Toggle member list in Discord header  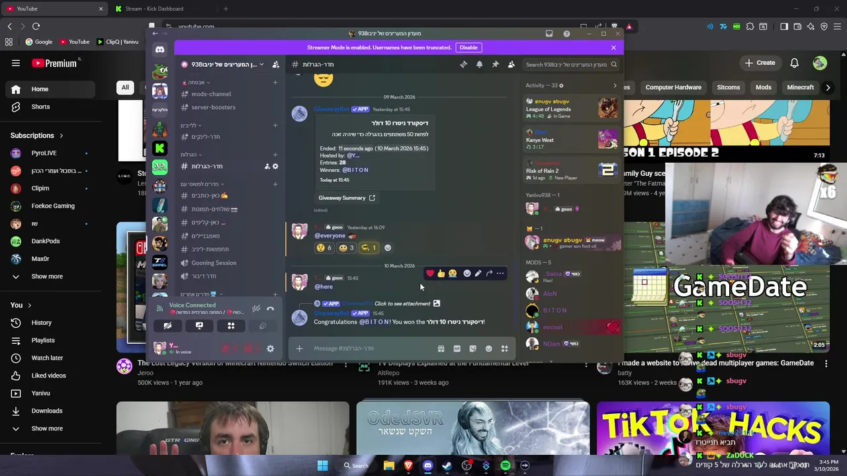coord(511,64)
